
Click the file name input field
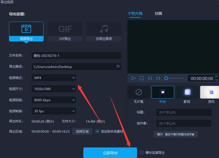pos(76,55)
